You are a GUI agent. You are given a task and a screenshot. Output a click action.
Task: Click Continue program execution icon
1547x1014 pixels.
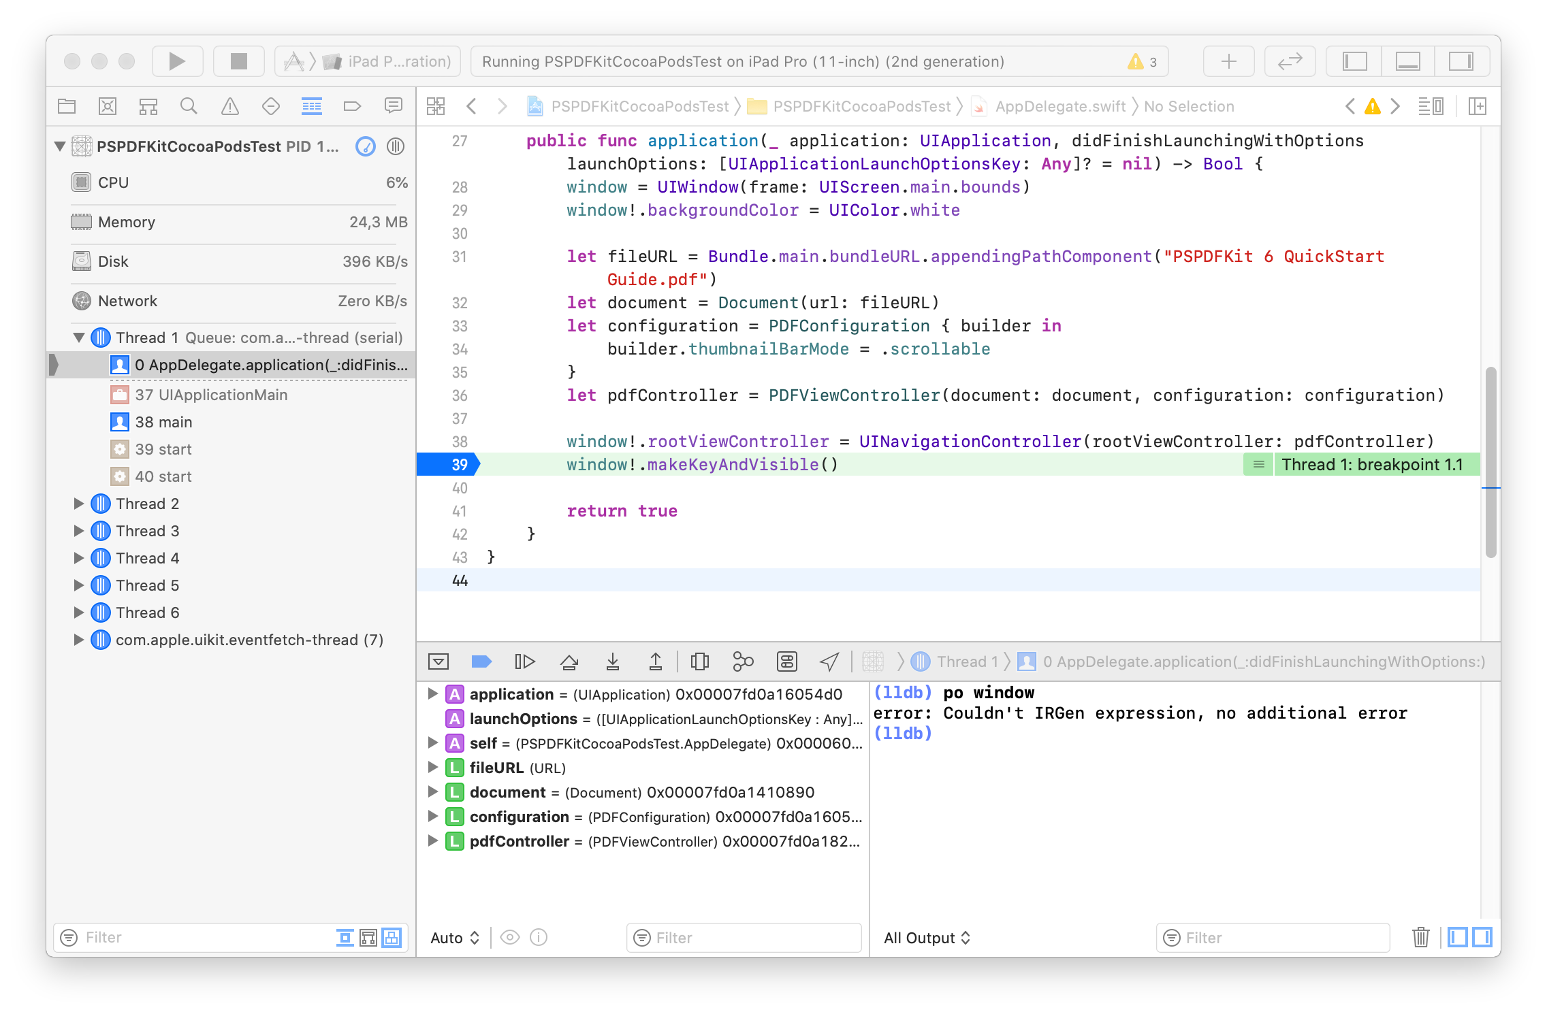coord(524,661)
